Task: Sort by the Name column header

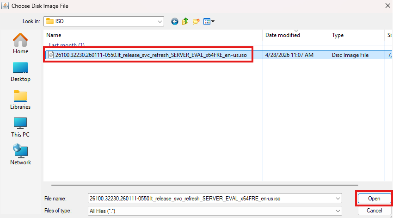Action: (153, 35)
